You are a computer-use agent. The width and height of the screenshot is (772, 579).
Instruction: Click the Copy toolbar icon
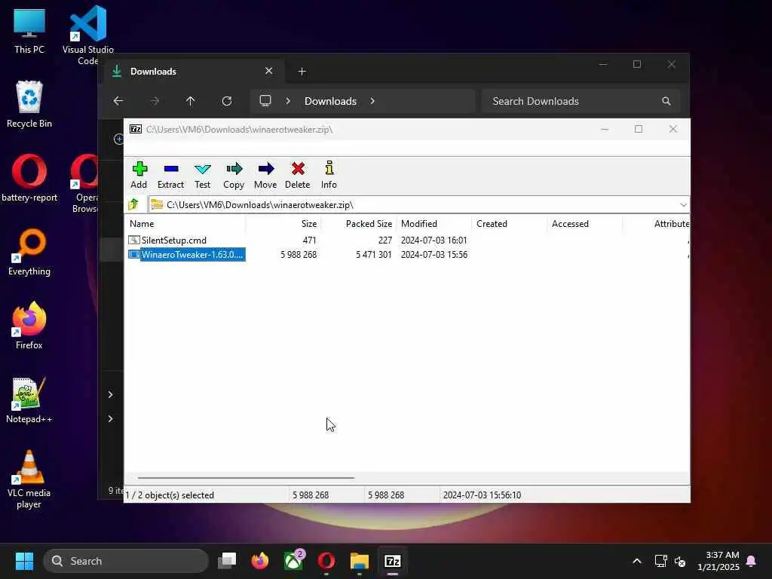pyautogui.click(x=234, y=175)
